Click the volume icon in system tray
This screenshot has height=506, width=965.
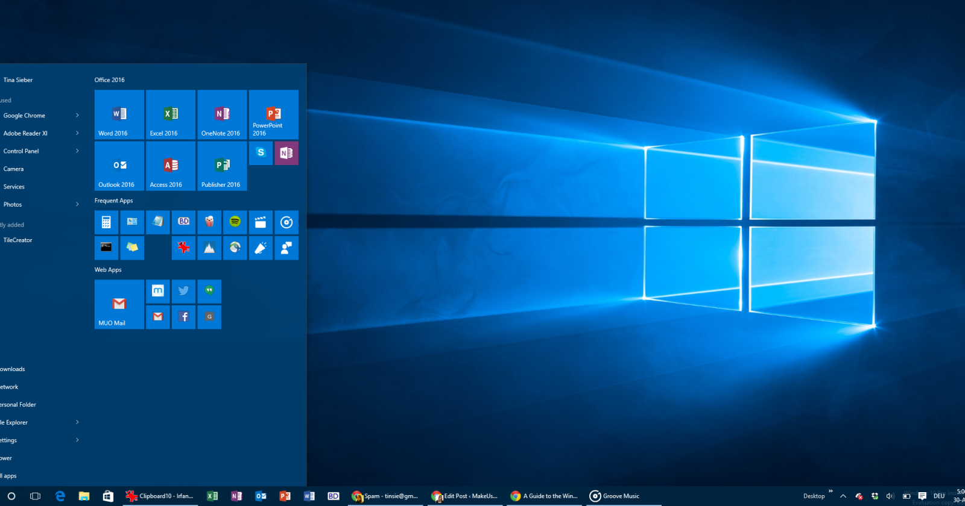click(x=890, y=496)
